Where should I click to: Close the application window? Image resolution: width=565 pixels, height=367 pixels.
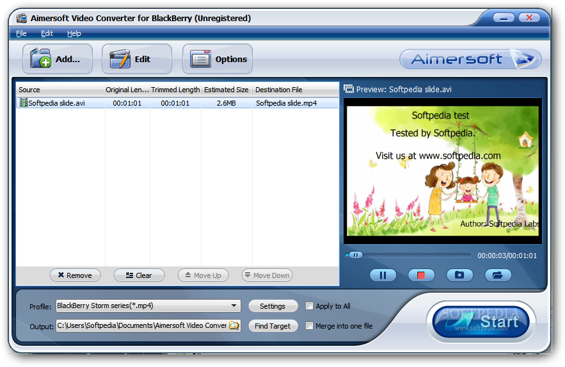point(529,17)
